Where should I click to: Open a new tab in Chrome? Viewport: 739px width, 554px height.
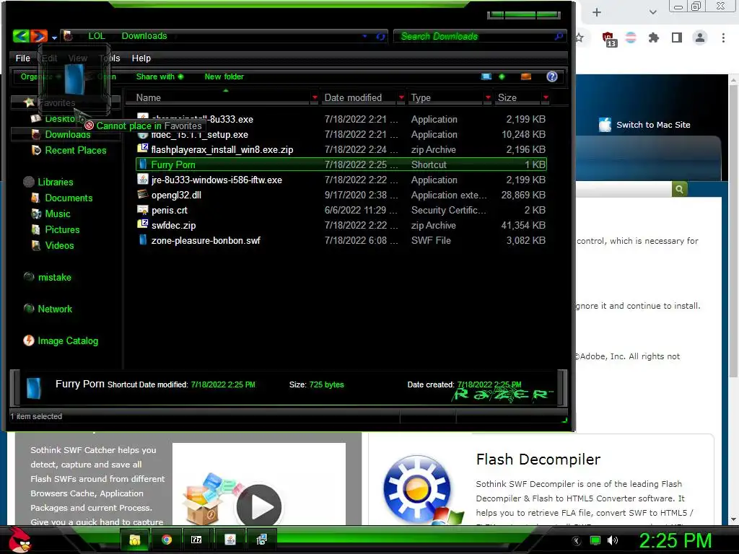[x=597, y=12]
